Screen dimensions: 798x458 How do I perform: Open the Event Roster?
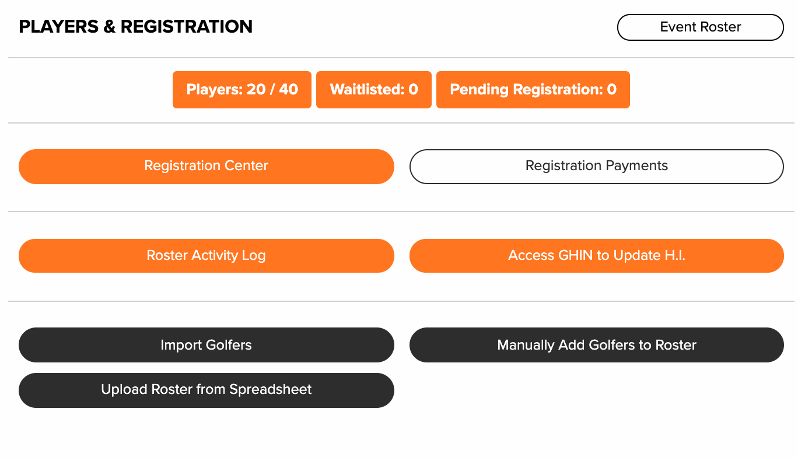coord(700,27)
